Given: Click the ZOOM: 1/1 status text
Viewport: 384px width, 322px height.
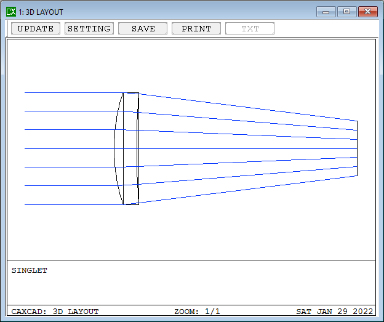Looking at the screenshot, I should [197, 312].
